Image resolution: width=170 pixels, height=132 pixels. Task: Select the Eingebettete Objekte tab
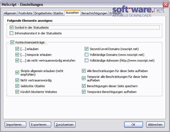(49, 13)
